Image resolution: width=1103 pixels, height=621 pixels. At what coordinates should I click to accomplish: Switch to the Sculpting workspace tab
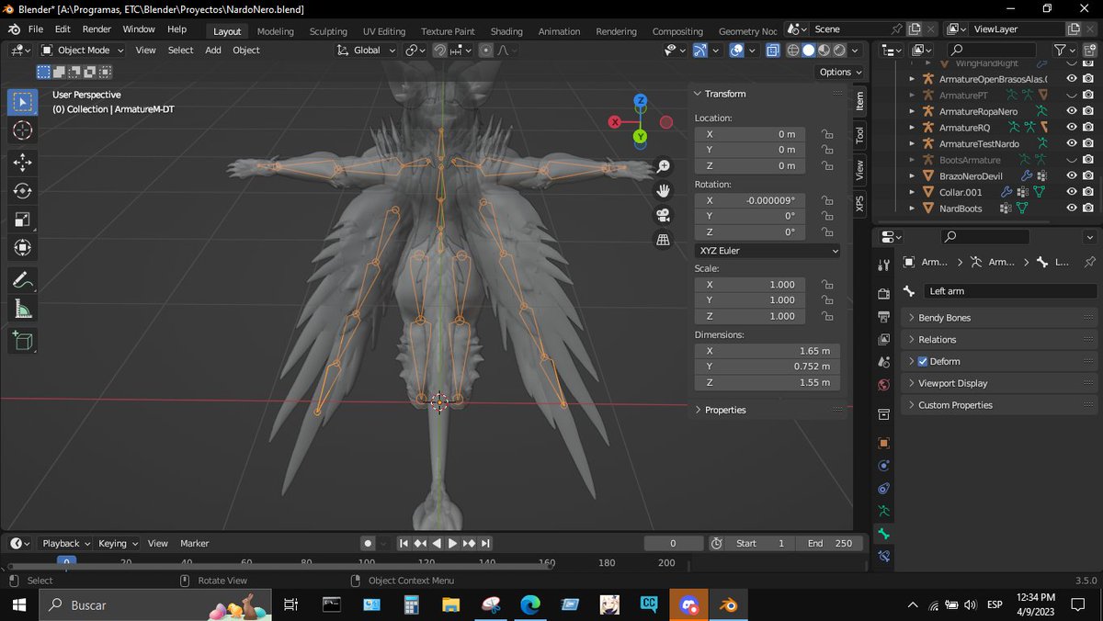328,31
